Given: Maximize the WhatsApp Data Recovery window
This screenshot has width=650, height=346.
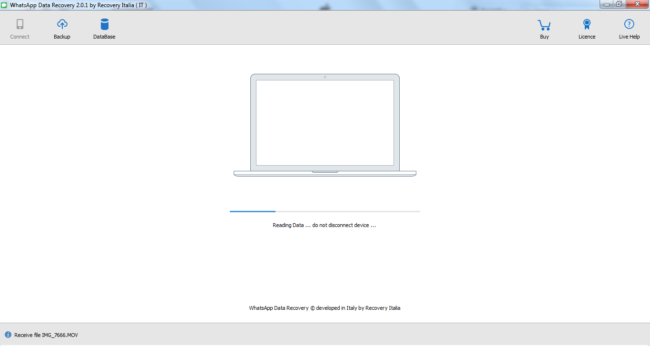Looking at the screenshot, I should point(619,4).
